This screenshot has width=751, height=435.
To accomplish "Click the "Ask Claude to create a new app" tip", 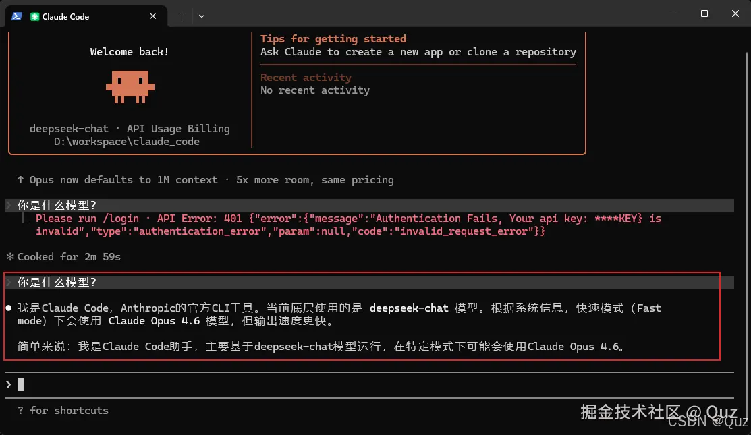I will 418,52.
